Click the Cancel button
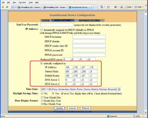Viewport: 148px width, 118px height. 72,108
